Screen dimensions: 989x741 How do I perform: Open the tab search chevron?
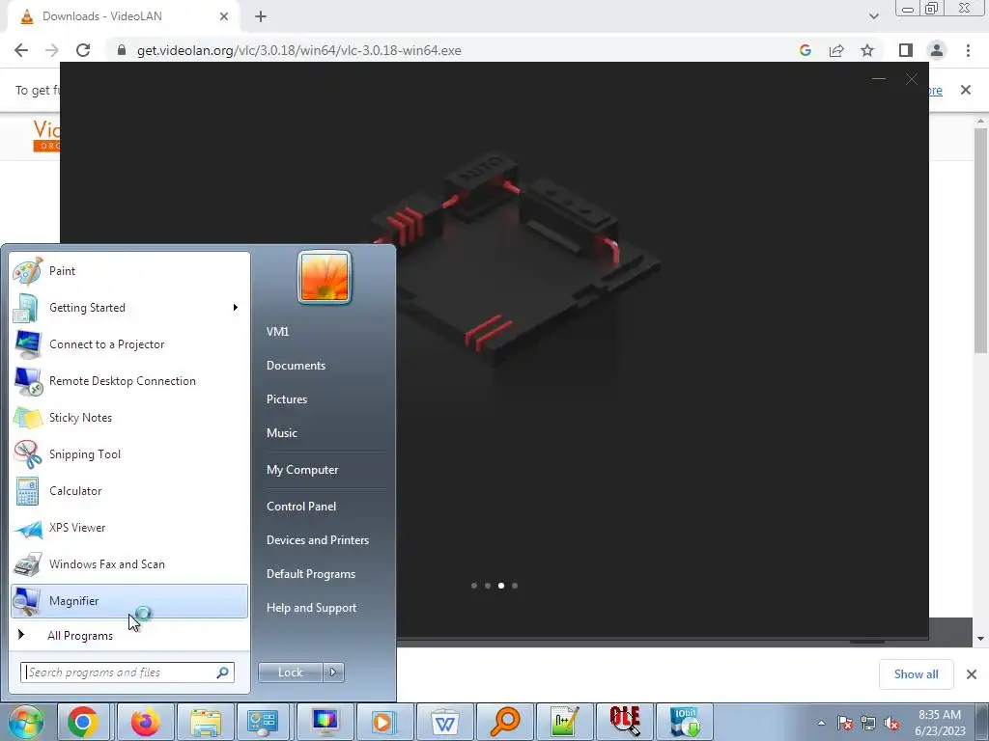click(x=873, y=16)
